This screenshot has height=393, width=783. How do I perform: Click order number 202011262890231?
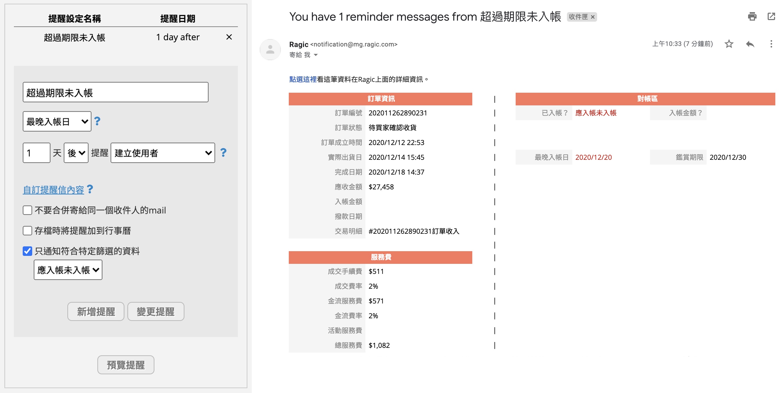pos(397,113)
